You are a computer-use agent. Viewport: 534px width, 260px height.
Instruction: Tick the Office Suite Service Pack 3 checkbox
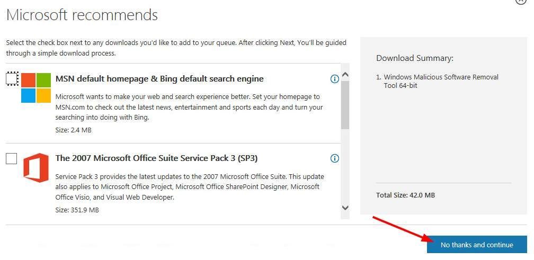click(12, 158)
